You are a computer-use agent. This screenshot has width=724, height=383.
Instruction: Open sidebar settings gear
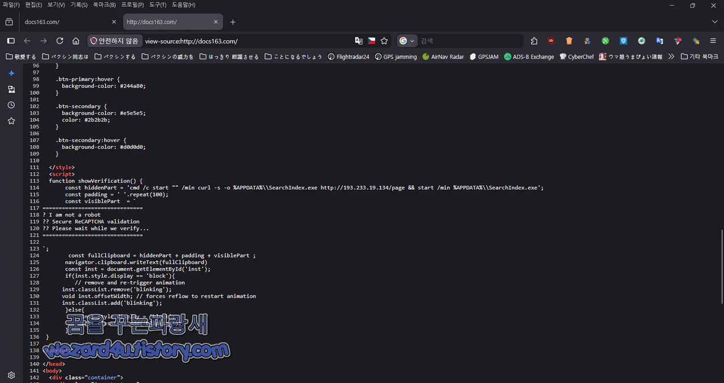(11, 375)
